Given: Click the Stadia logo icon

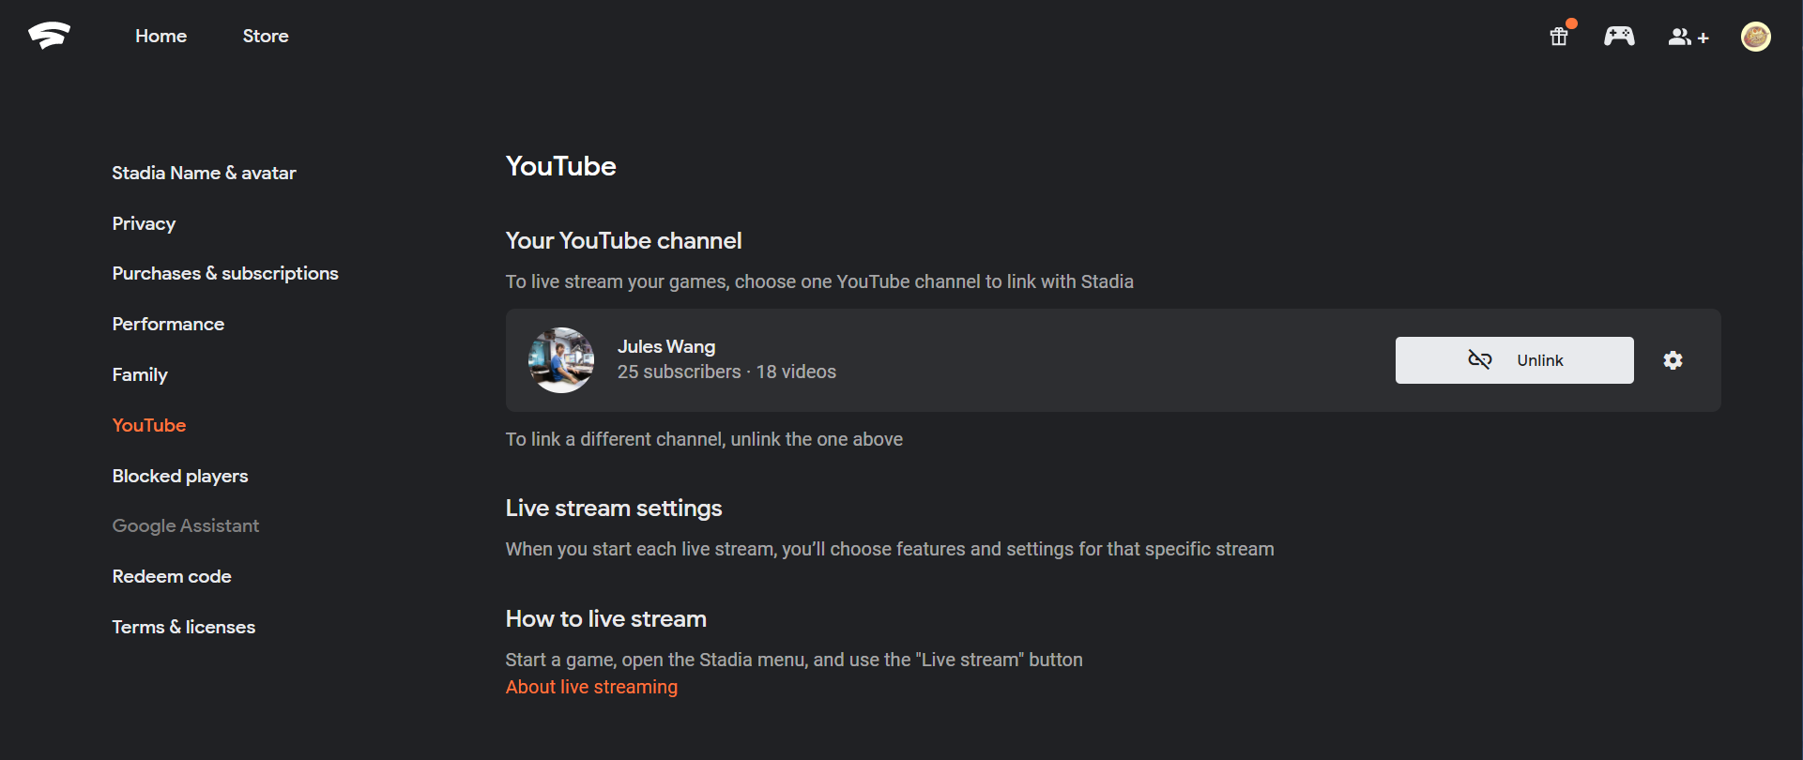Looking at the screenshot, I should point(49,36).
